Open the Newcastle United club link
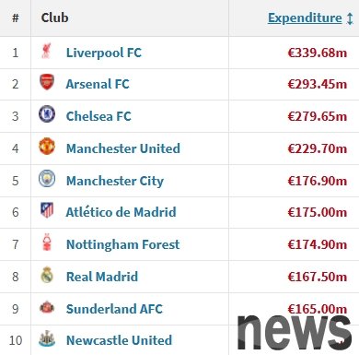The image size is (359, 355). tap(119, 340)
